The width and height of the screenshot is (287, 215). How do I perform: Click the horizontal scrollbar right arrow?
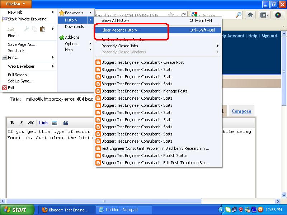click(x=278, y=201)
